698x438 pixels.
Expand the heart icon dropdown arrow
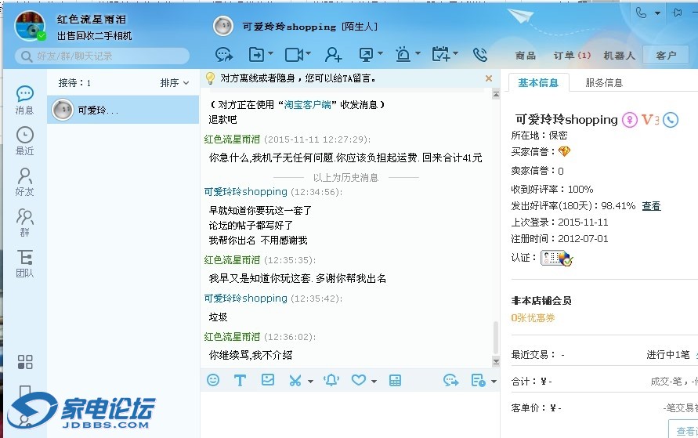tap(374, 382)
